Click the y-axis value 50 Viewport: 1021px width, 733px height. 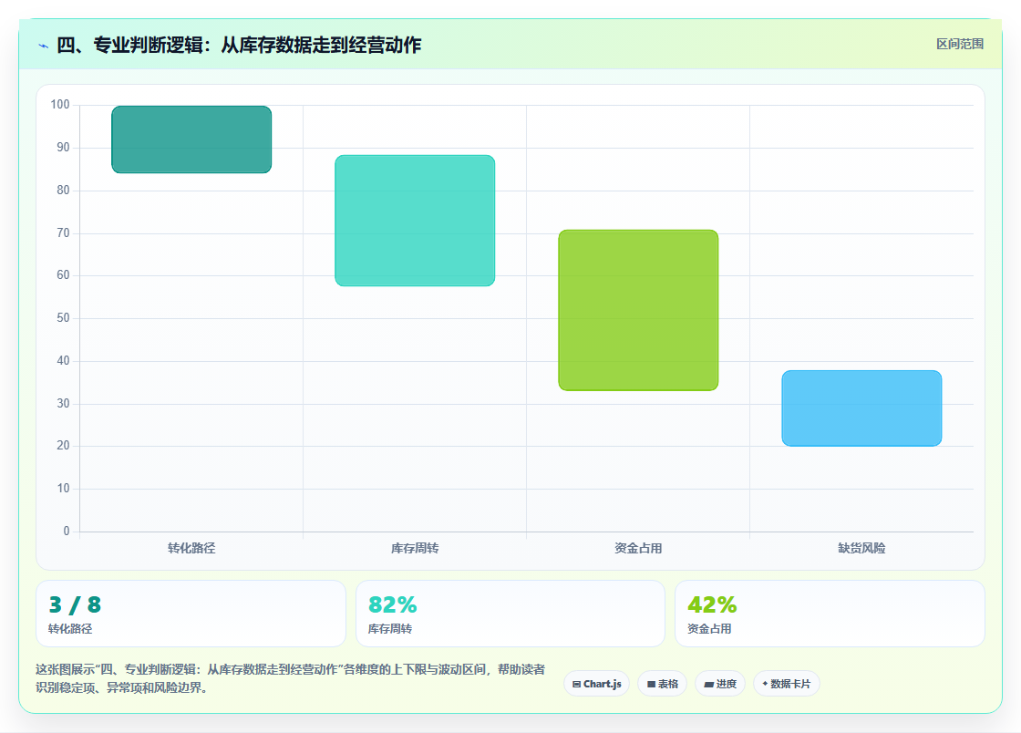click(63, 317)
